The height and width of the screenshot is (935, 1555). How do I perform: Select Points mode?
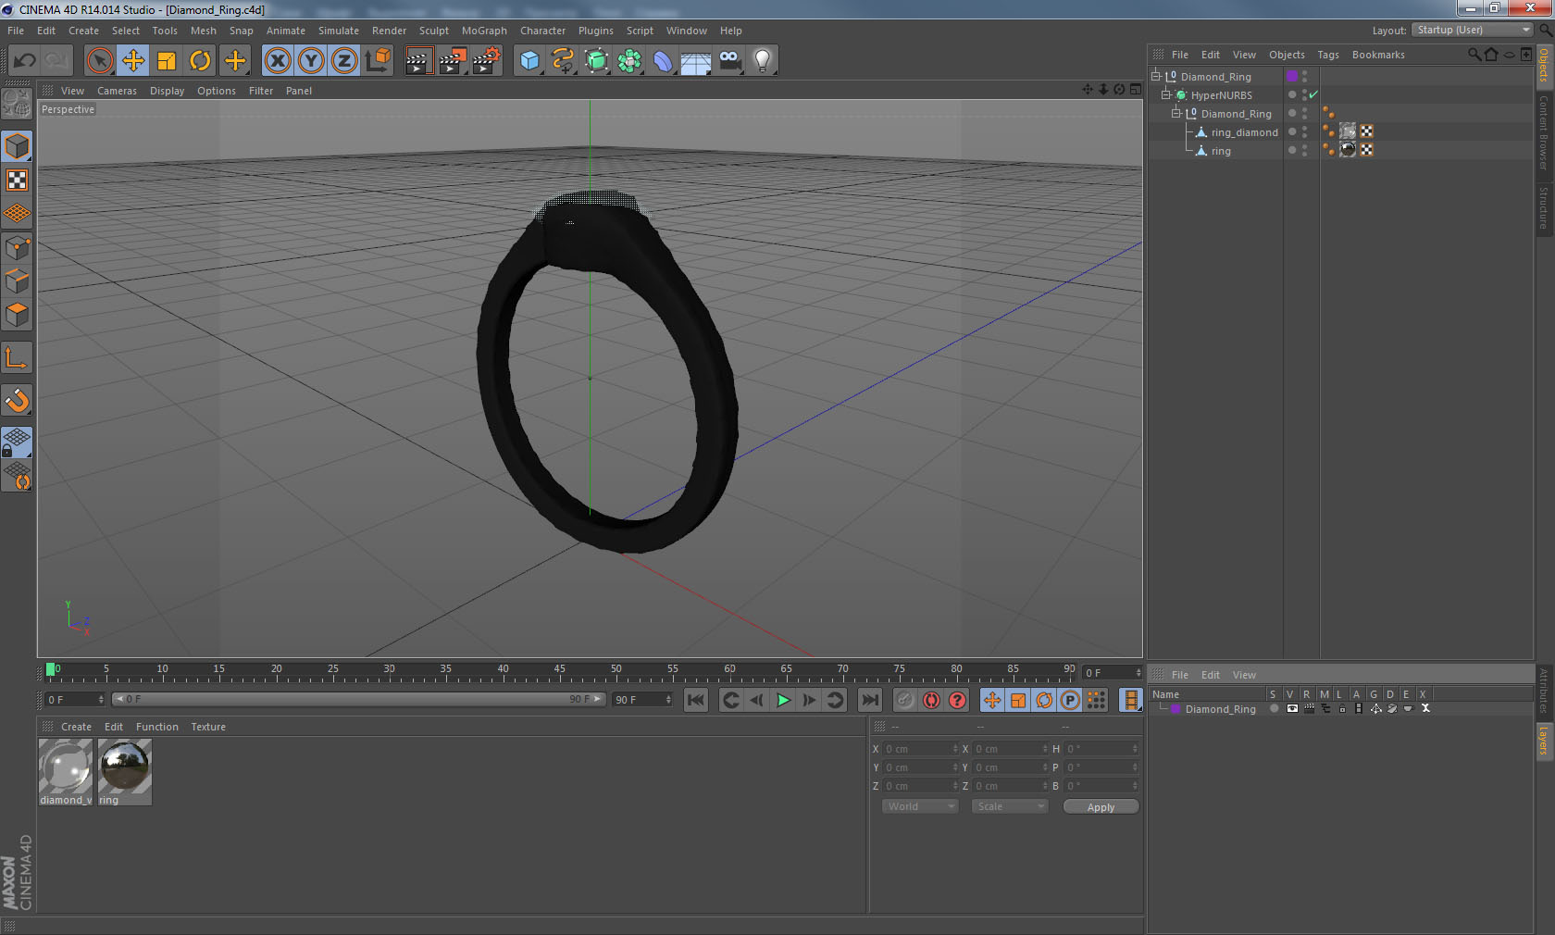click(x=17, y=248)
